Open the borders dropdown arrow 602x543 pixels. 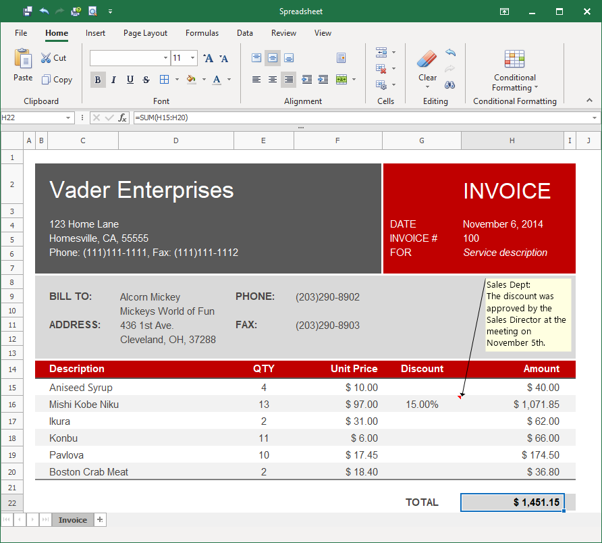pos(177,79)
